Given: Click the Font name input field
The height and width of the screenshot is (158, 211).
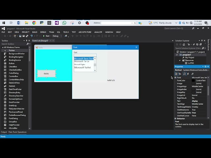Looking at the screenshot, I should [85, 55].
